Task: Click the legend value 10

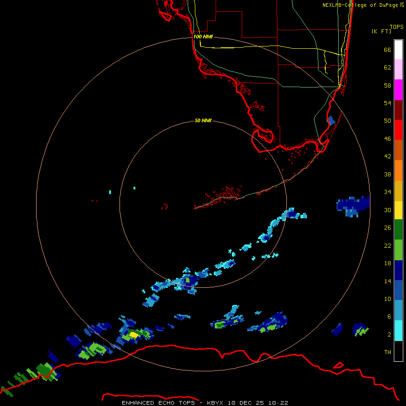Action: tap(388, 299)
